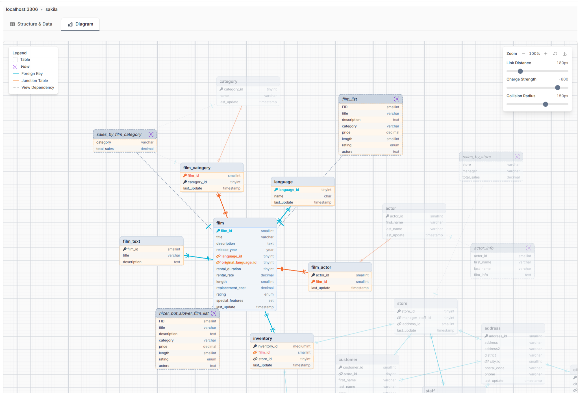
Task: Click the view badge on the actor_info table
Action: pyautogui.click(x=529, y=248)
